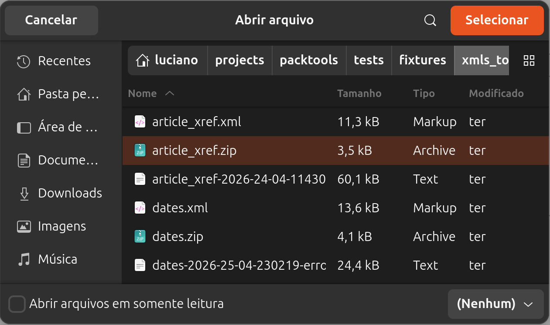Viewport: 550px width, 325px height.
Task: Select the file dates.zip
Action: [x=336, y=237]
